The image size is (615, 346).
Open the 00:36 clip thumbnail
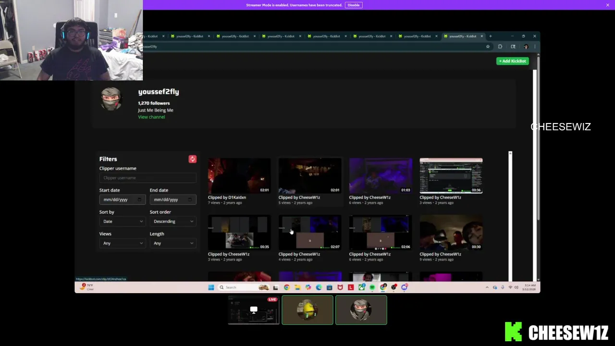pyautogui.click(x=451, y=175)
